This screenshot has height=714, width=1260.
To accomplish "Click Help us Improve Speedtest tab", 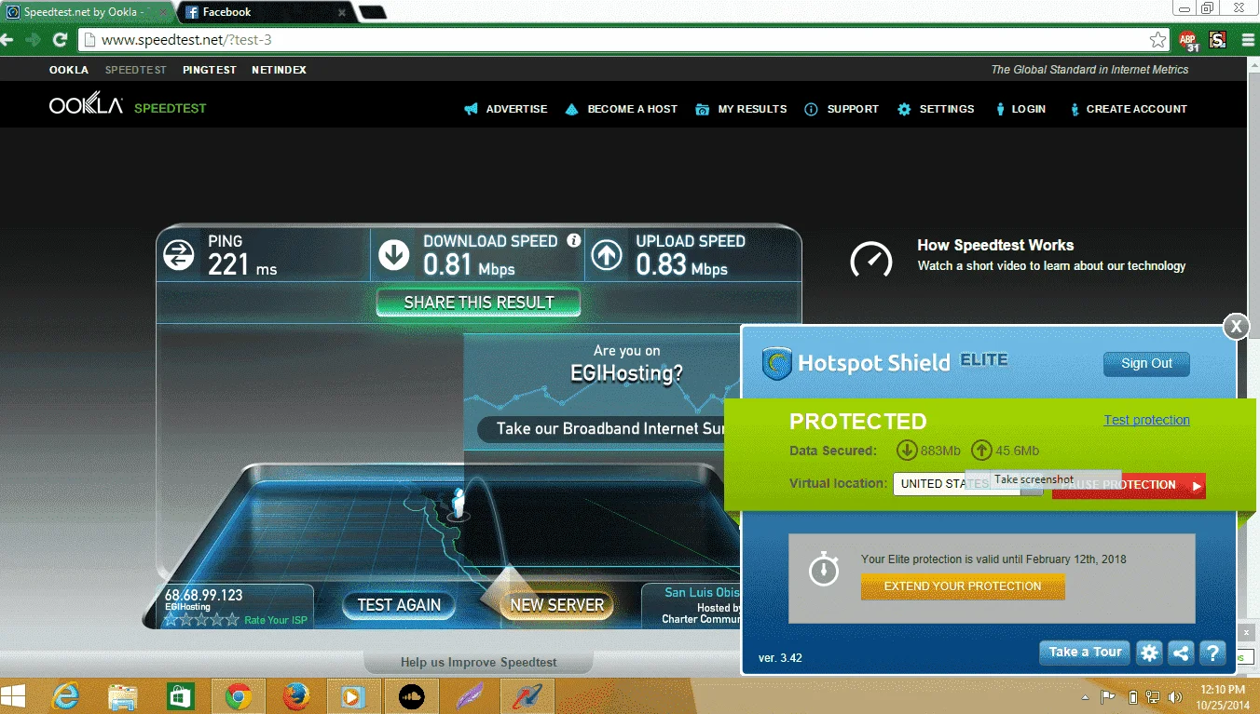I will (478, 662).
